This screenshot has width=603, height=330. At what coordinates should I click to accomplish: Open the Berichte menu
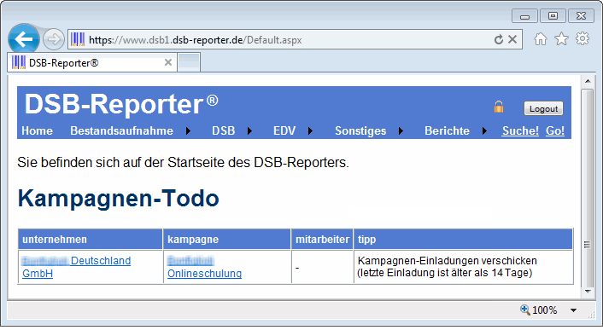pyautogui.click(x=447, y=130)
